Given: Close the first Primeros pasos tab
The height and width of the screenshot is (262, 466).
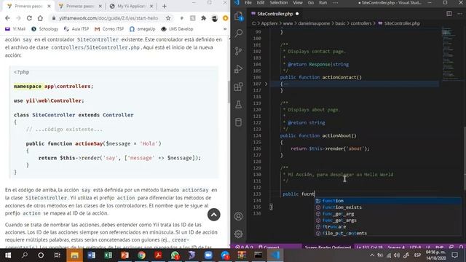Looking at the screenshot, I should pyautogui.click(x=49, y=6).
